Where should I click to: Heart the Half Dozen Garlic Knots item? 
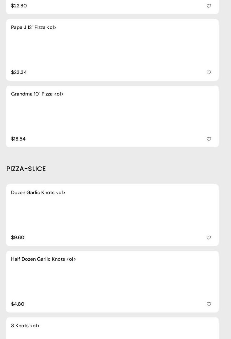209,304
